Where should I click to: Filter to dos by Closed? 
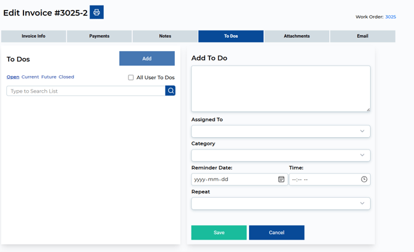(x=66, y=77)
